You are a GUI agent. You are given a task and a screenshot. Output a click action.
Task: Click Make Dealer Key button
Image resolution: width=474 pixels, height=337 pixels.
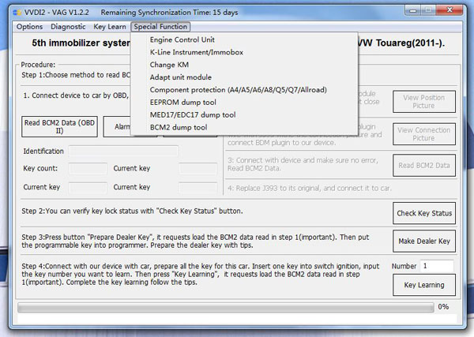click(424, 241)
